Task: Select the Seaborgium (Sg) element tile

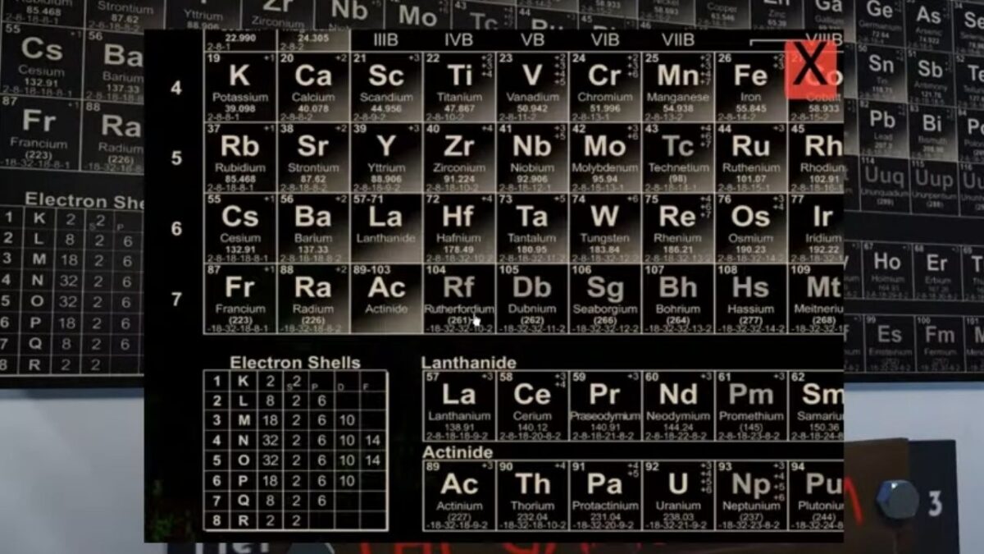Action: [604, 298]
